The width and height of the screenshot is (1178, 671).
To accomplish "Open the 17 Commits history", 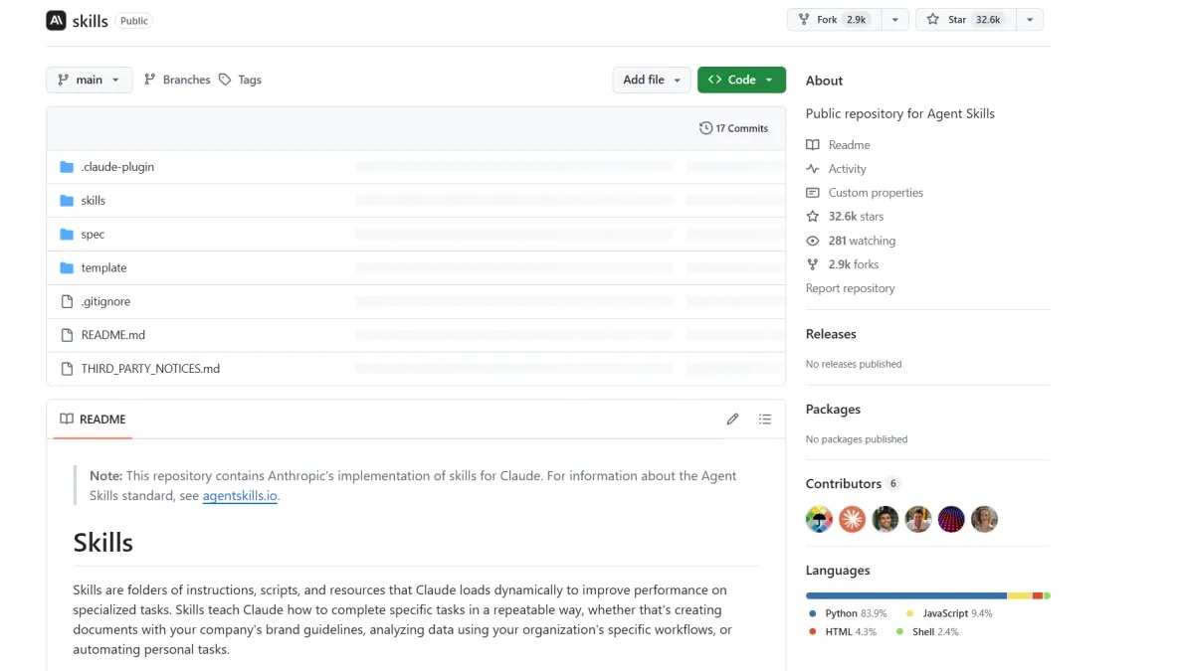I will point(734,128).
